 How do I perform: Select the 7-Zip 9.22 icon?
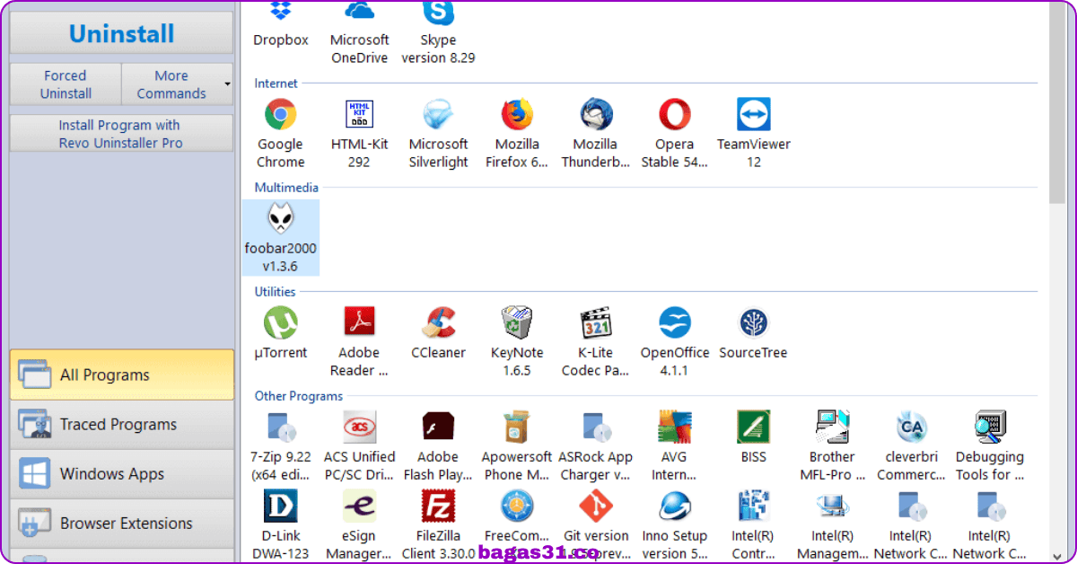[281, 427]
